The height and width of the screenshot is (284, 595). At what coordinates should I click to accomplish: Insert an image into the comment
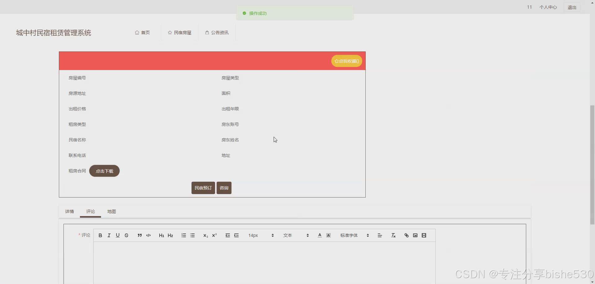[415, 235]
